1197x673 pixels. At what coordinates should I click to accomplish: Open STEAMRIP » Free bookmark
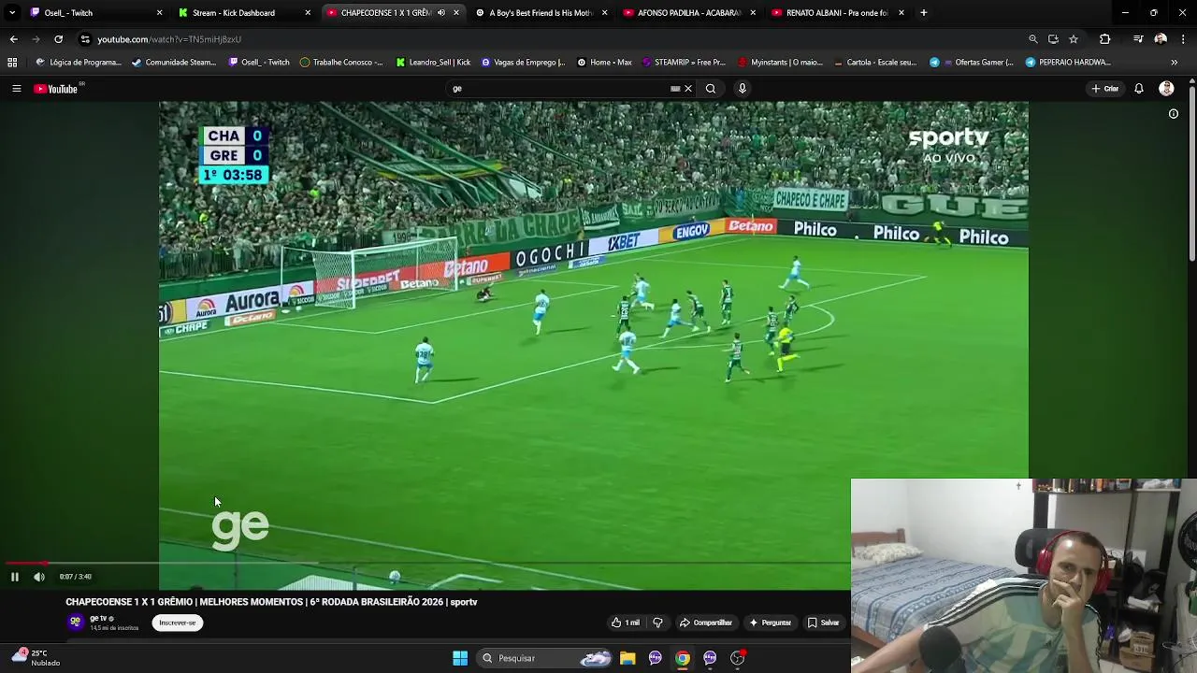[685, 63]
